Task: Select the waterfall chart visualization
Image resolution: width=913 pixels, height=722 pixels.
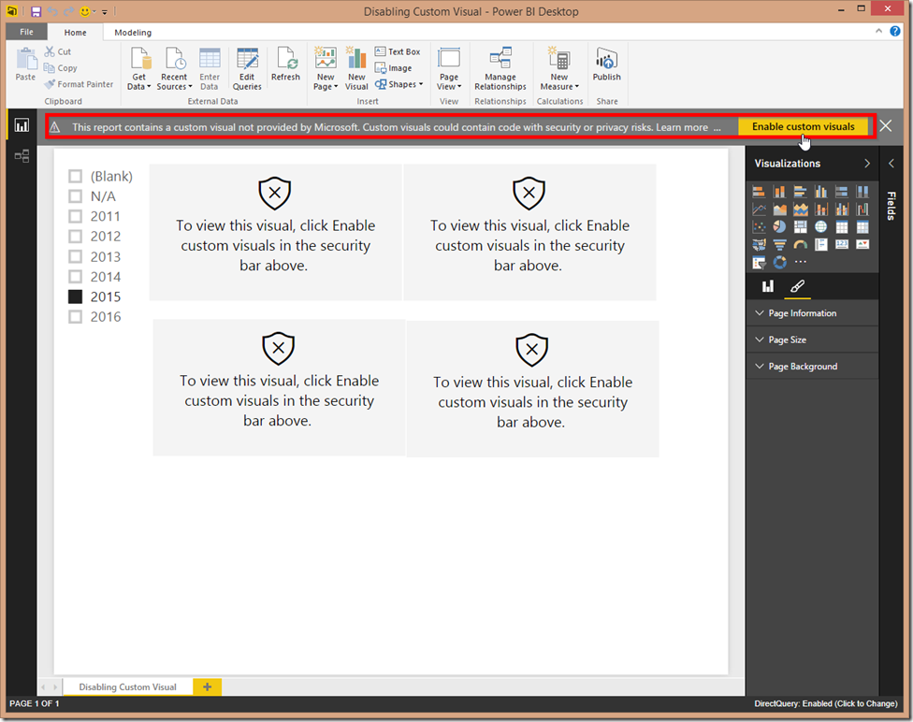Action: point(862,209)
